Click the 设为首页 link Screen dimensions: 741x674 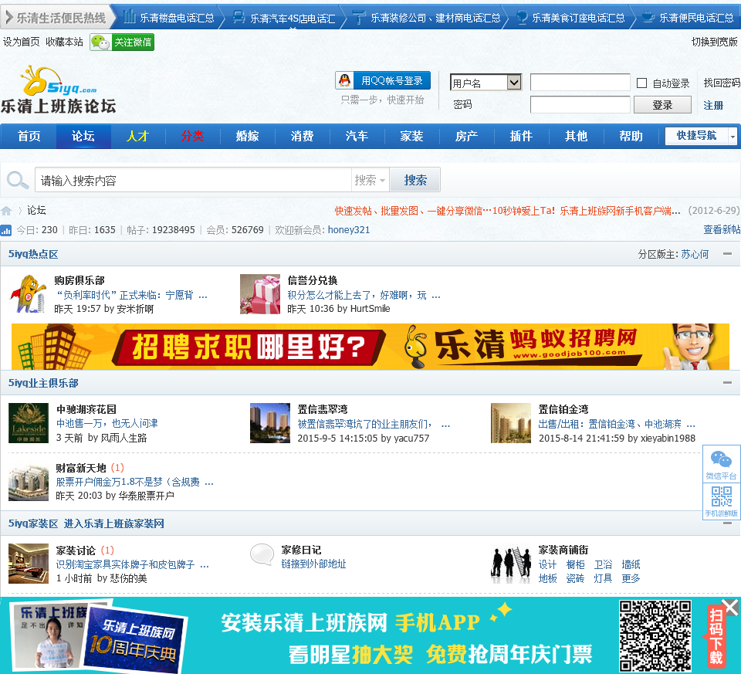click(22, 42)
